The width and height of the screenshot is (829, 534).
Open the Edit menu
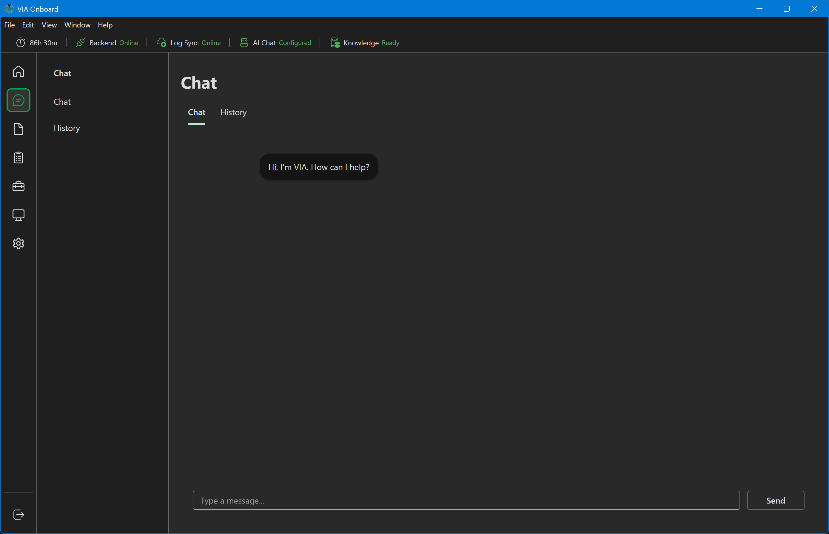[28, 25]
